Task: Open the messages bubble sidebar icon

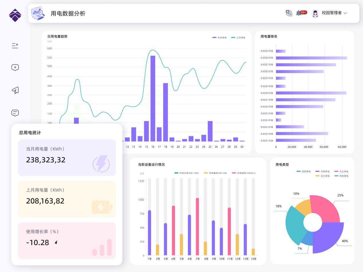Action: [15, 113]
